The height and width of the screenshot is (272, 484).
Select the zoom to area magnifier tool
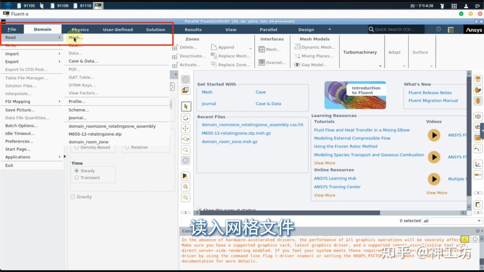[x=186, y=150]
